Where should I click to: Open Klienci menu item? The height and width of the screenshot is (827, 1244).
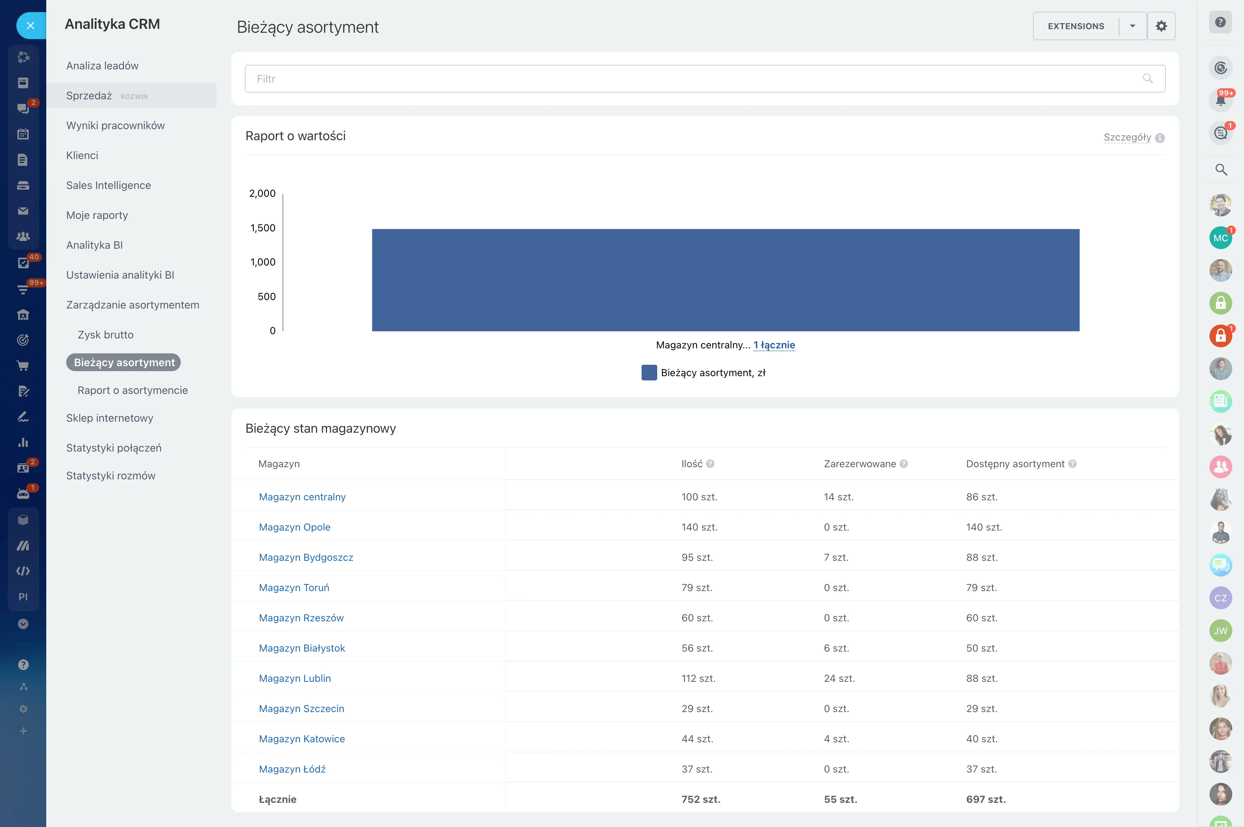point(82,156)
